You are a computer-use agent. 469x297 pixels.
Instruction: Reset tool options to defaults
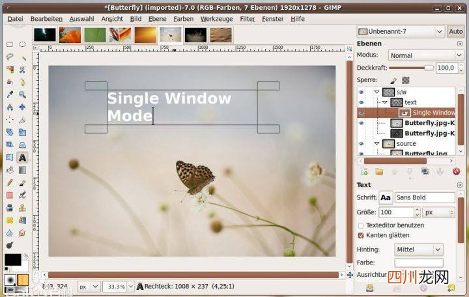point(451,288)
